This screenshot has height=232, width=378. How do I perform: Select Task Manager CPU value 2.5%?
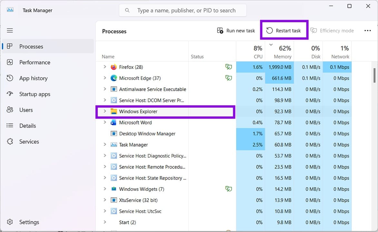coord(251,145)
